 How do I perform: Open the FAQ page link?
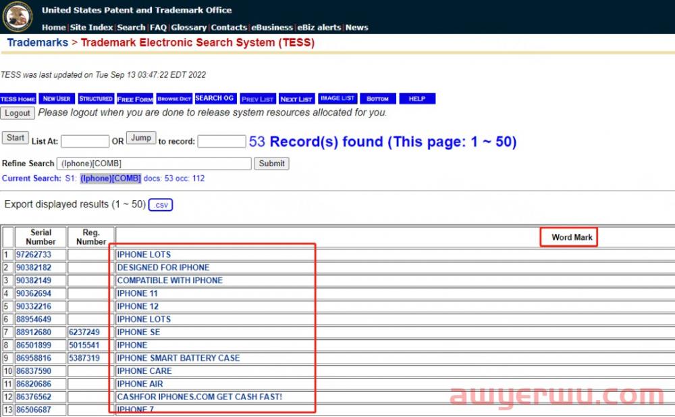click(x=158, y=27)
